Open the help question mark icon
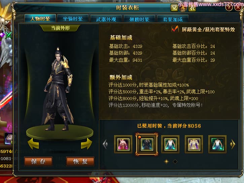The height and width of the screenshot is (183, 244). [x=229, y=7]
